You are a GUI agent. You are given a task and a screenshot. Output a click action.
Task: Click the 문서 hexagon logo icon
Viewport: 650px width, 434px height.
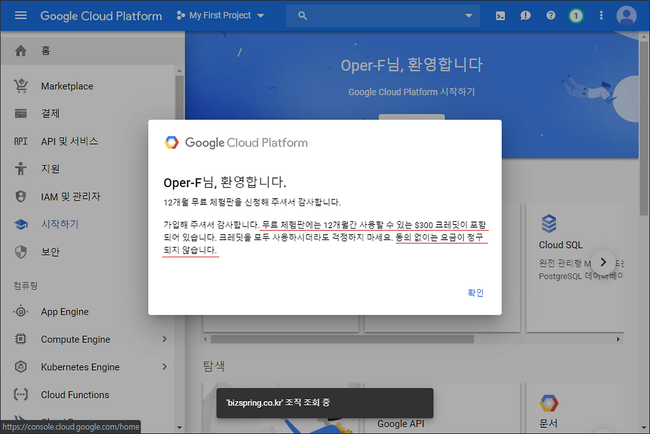tap(549, 404)
